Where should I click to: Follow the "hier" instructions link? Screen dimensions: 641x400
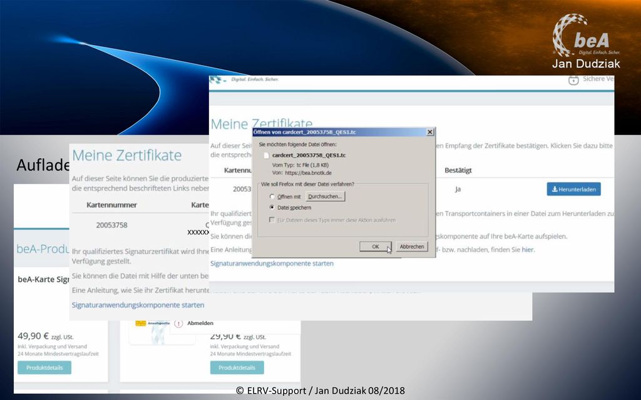pyautogui.click(x=527, y=249)
